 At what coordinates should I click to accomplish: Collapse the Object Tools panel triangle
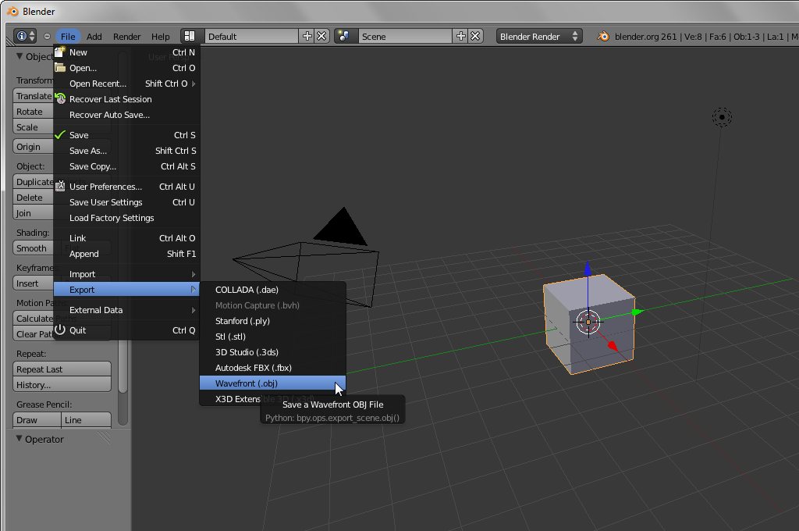coord(20,56)
